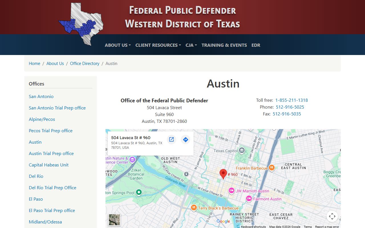Click the Zilker Botanical Garden map label
The image size is (365, 228).
pos(136,174)
